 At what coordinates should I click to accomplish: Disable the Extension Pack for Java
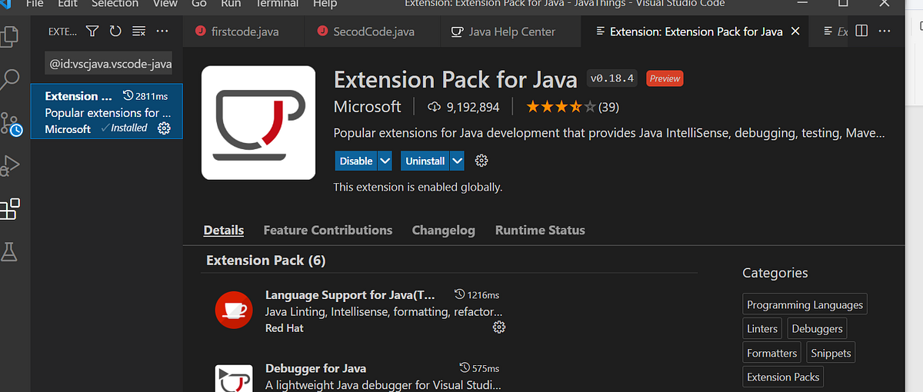coord(356,161)
